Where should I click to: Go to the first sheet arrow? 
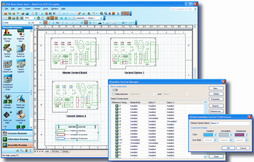click(61, 18)
